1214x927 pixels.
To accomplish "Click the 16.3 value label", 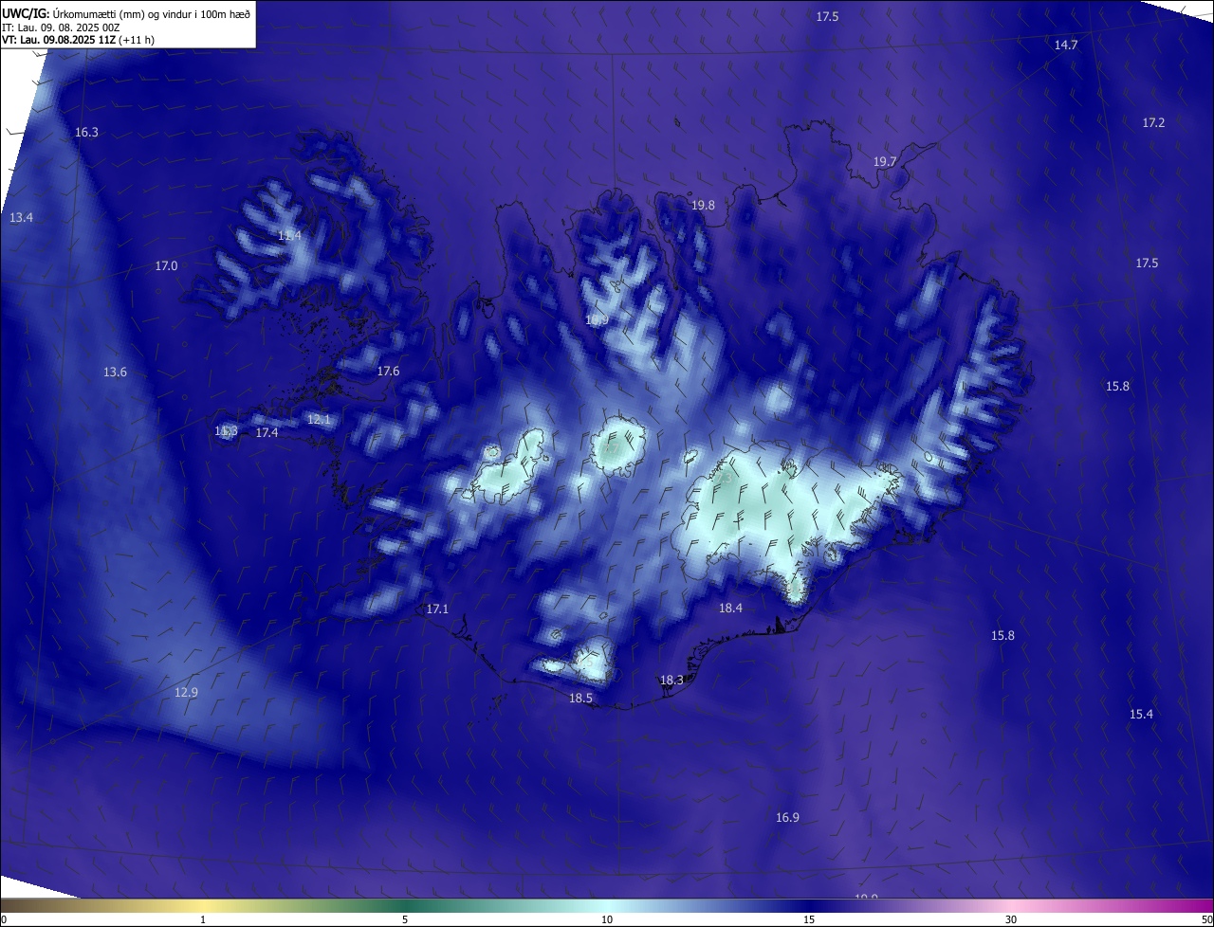I will coord(86,133).
